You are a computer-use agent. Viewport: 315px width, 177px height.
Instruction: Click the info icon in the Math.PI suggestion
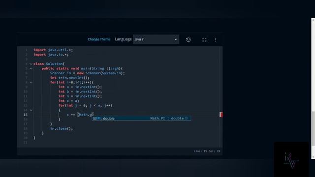(186, 118)
